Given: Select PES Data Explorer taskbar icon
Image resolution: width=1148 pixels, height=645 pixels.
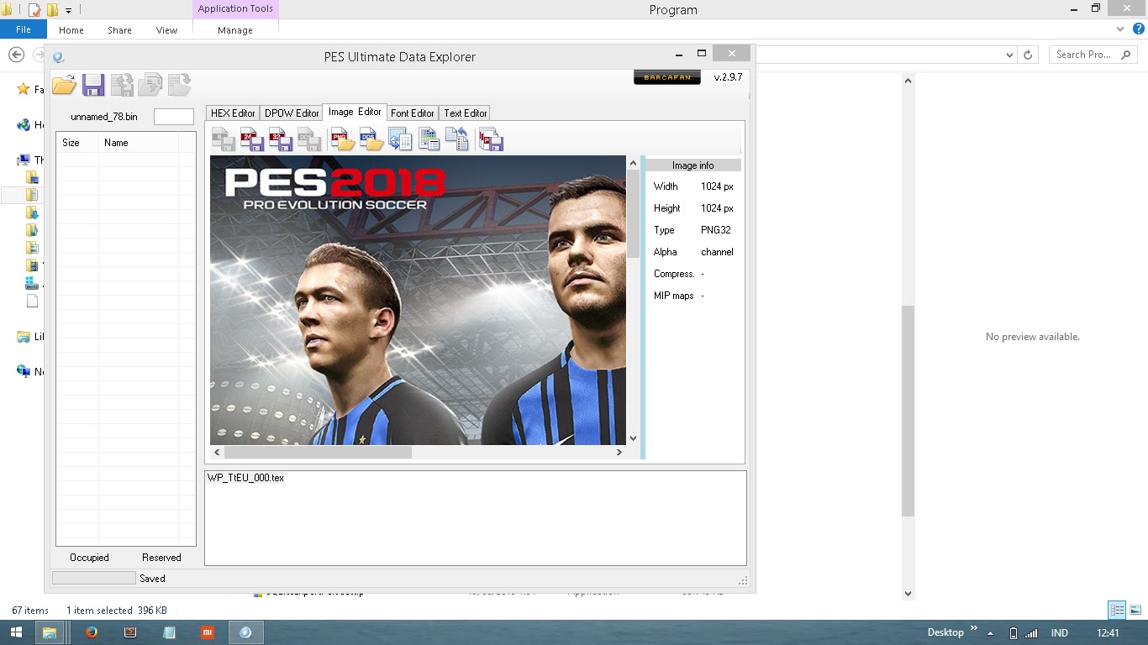Looking at the screenshot, I should tap(245, 632).
